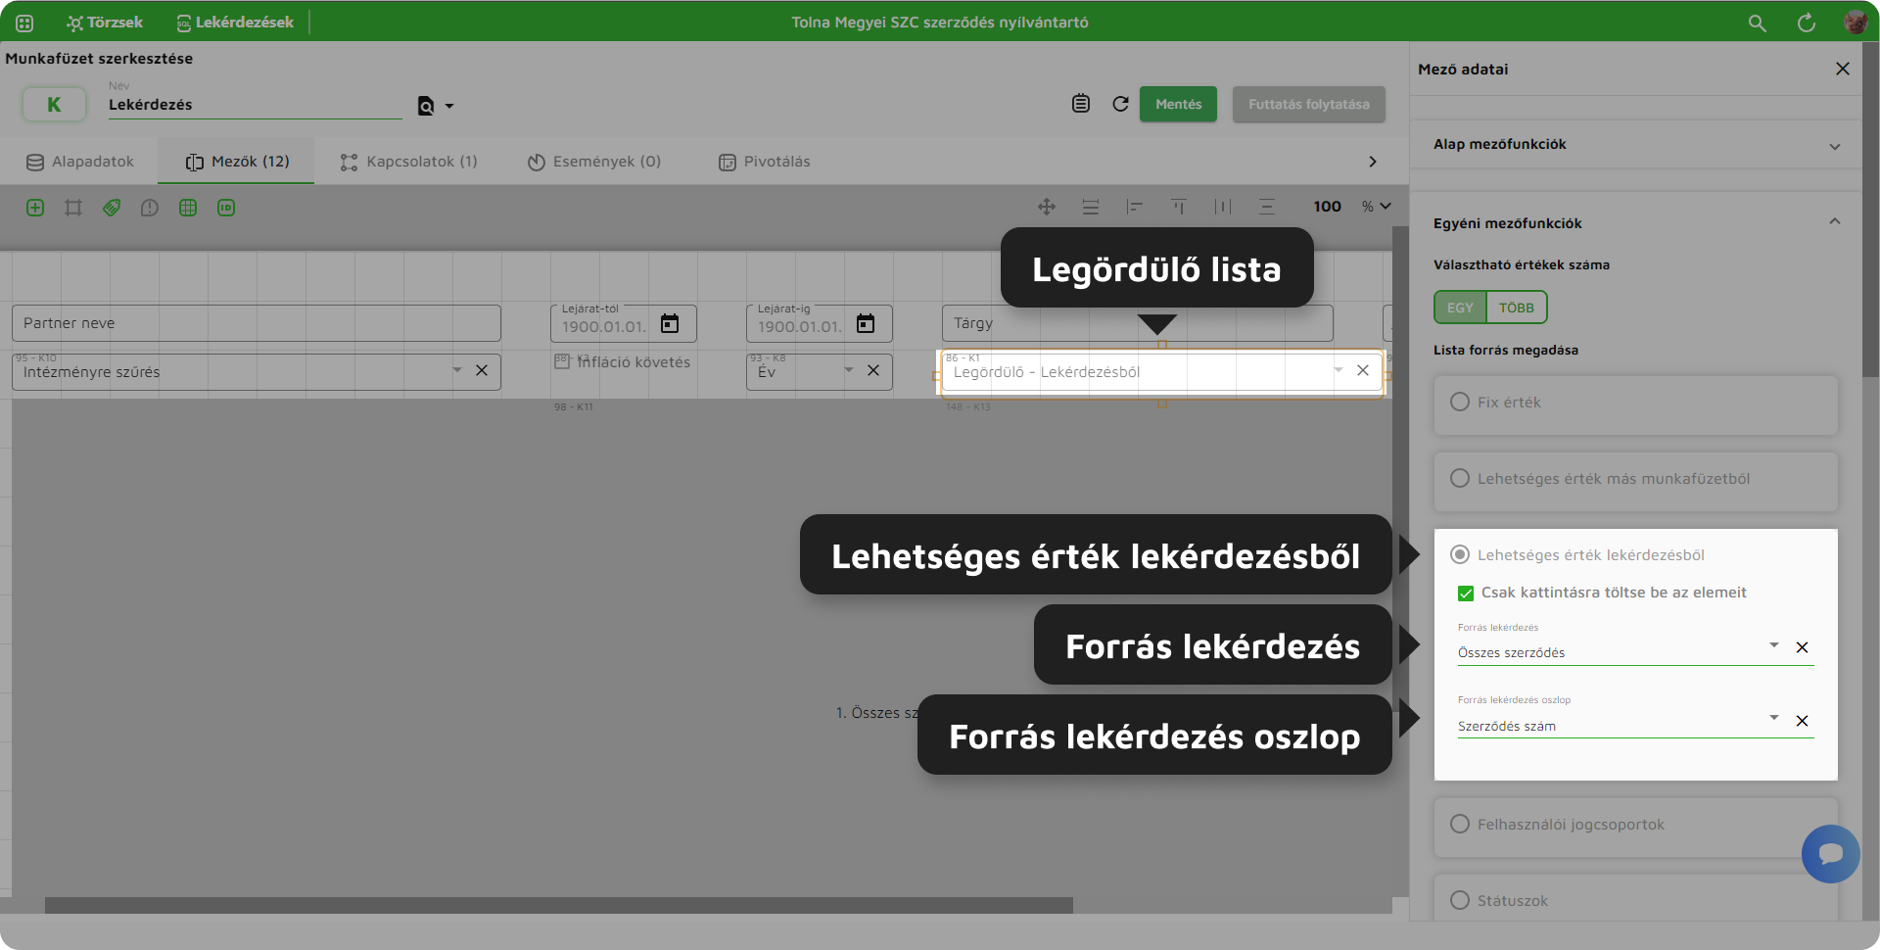Screen dimensions: 1880x950
Task: Click the green ID badge icon
Action: 226,208
